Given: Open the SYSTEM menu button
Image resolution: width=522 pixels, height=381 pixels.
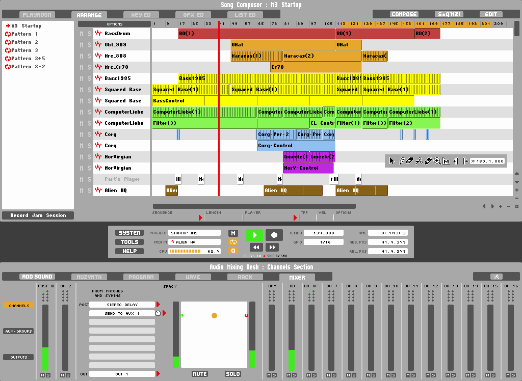Looking at the screenshot, I should (x=129, y=233).
